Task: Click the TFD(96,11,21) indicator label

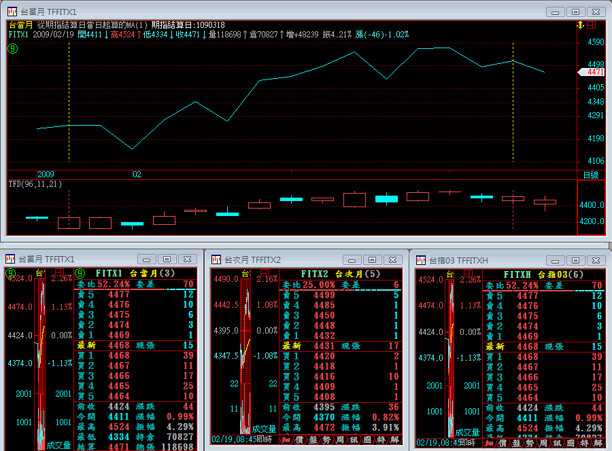Action: [x=35, y=184]
